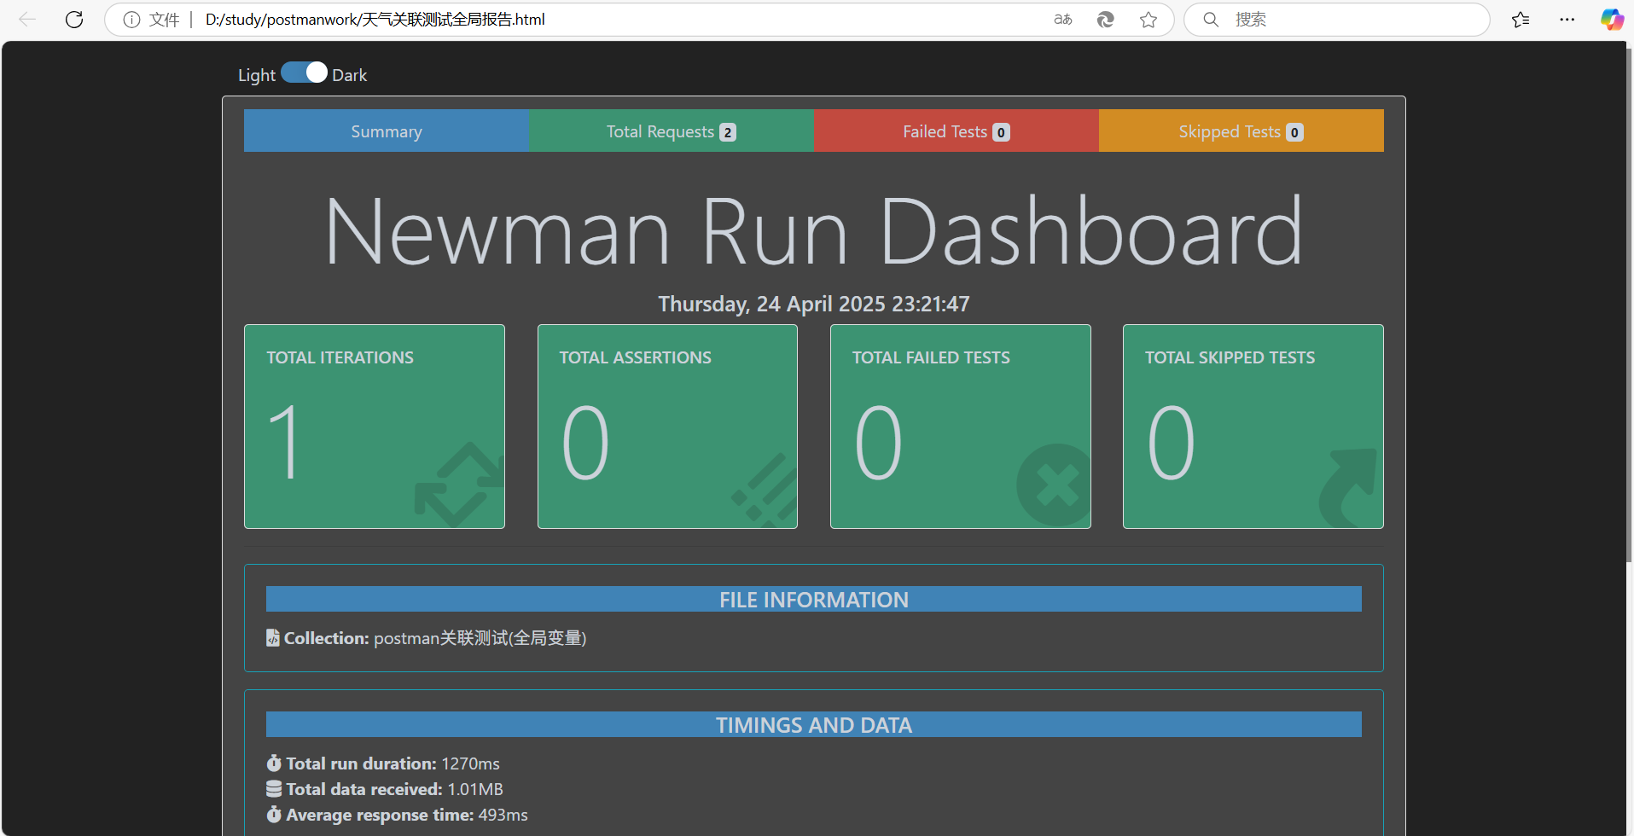Click the Total Requests count badge 2
Screen dimensions: 1634x836
click(x=728, y=132)
